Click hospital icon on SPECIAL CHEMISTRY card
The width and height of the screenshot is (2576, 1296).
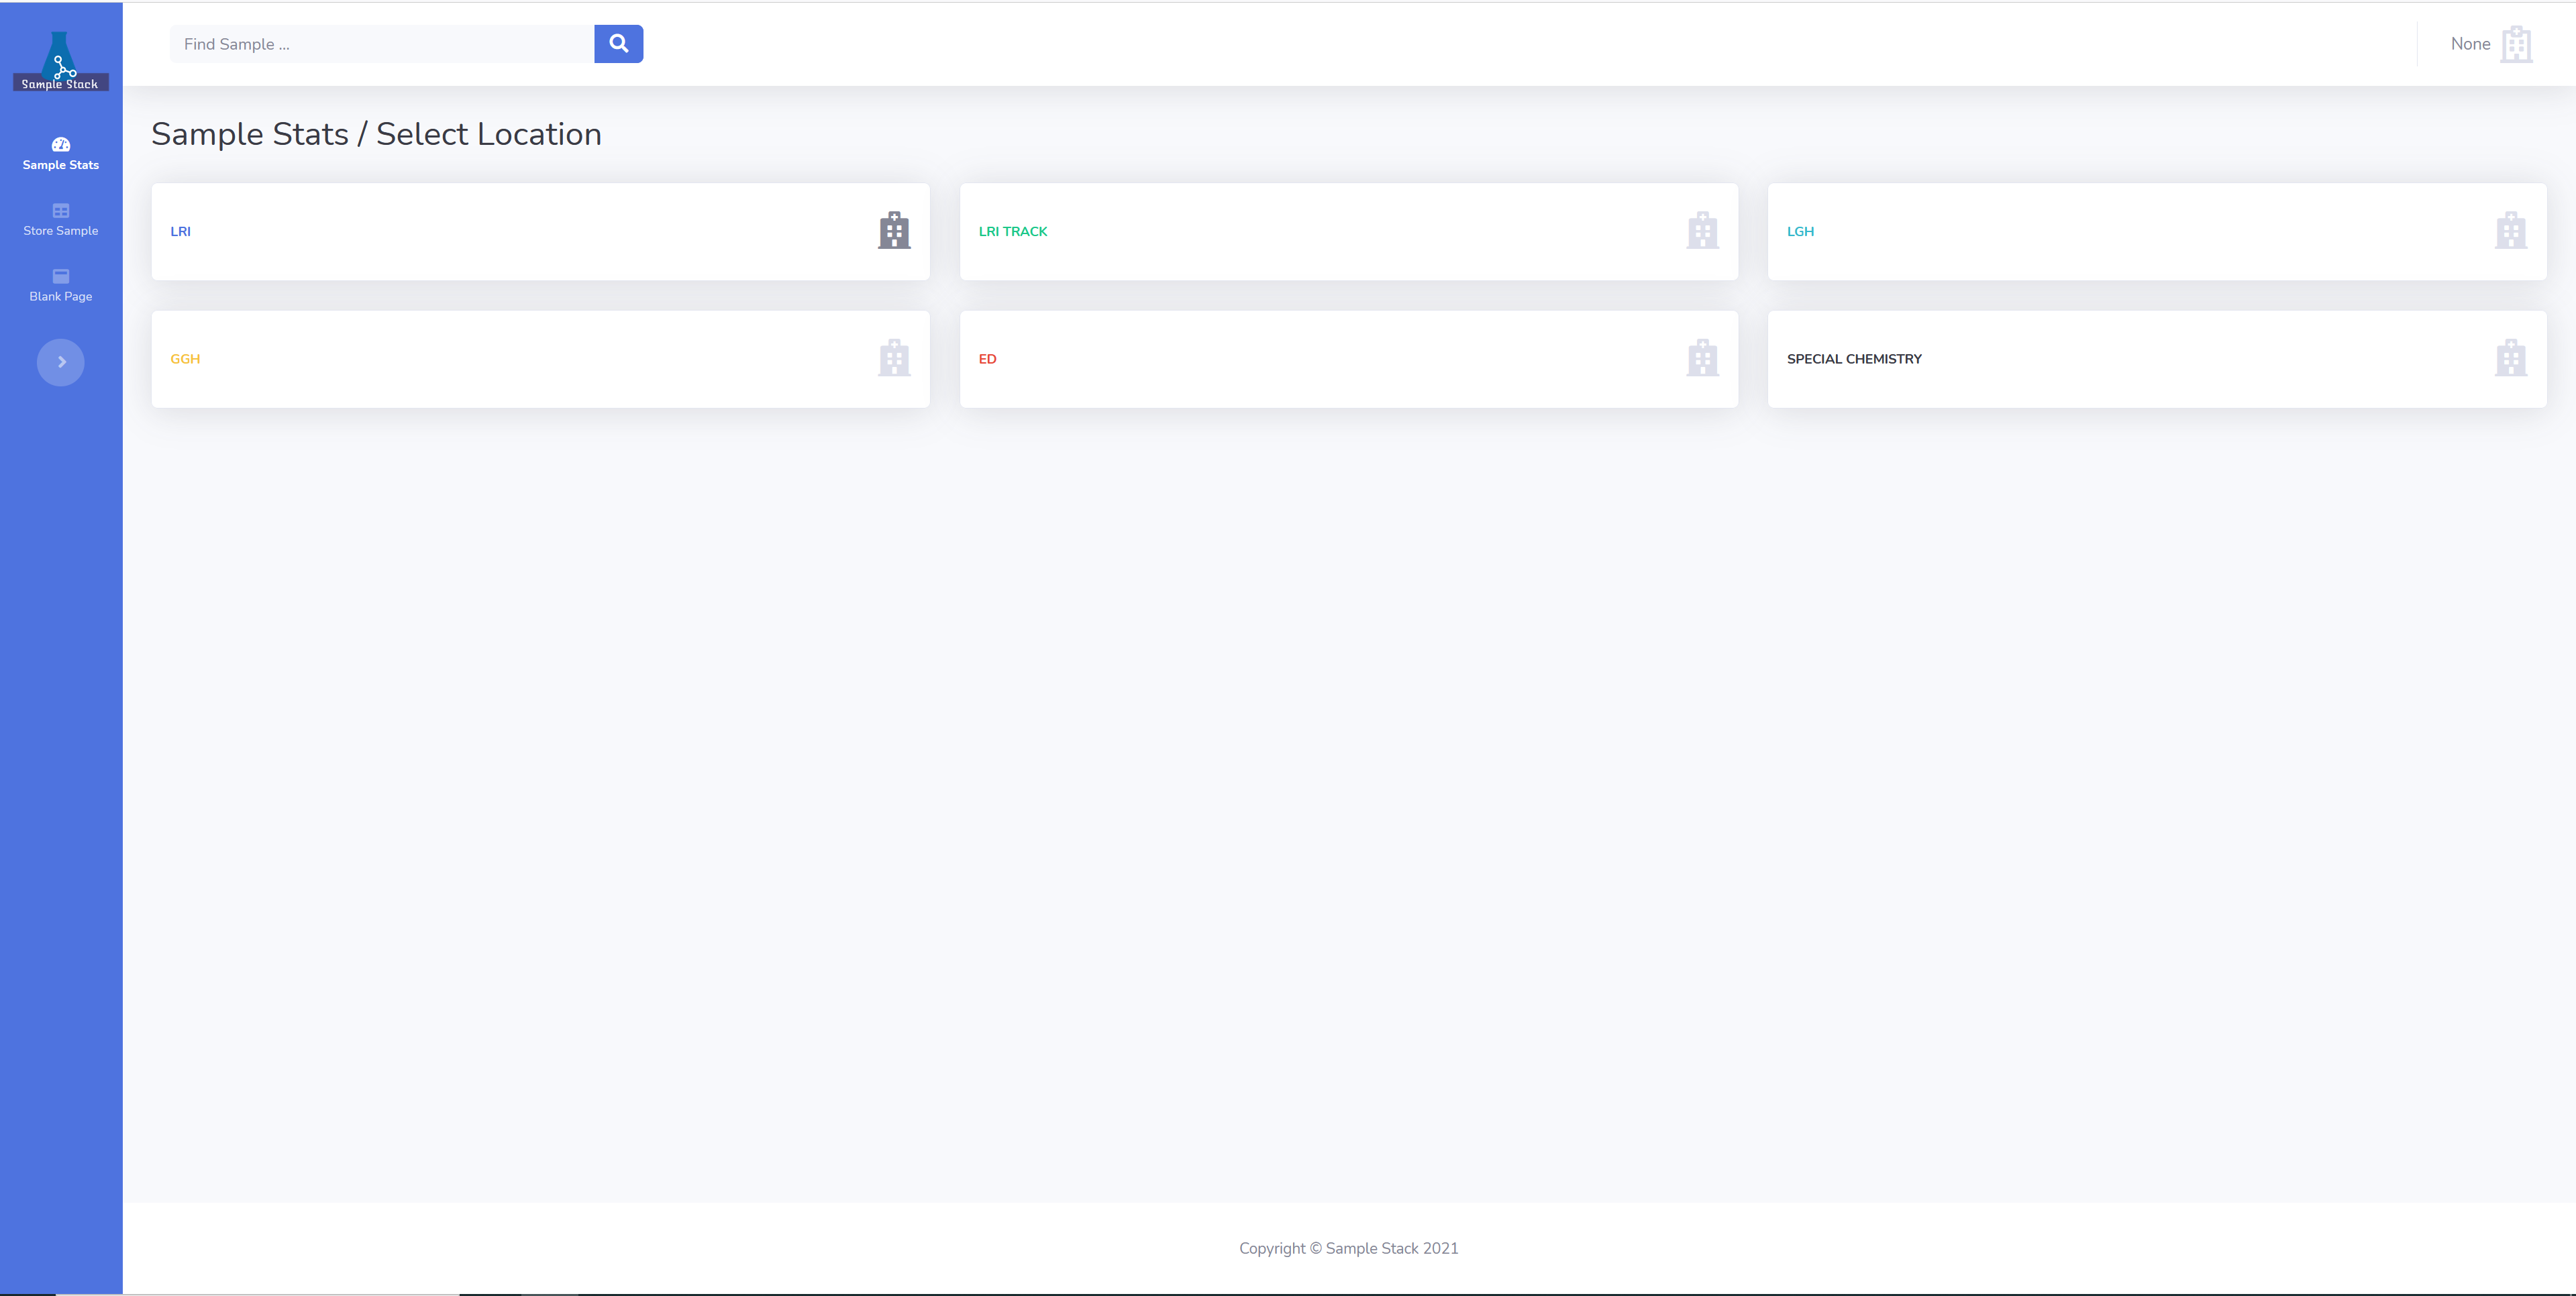2510,359
